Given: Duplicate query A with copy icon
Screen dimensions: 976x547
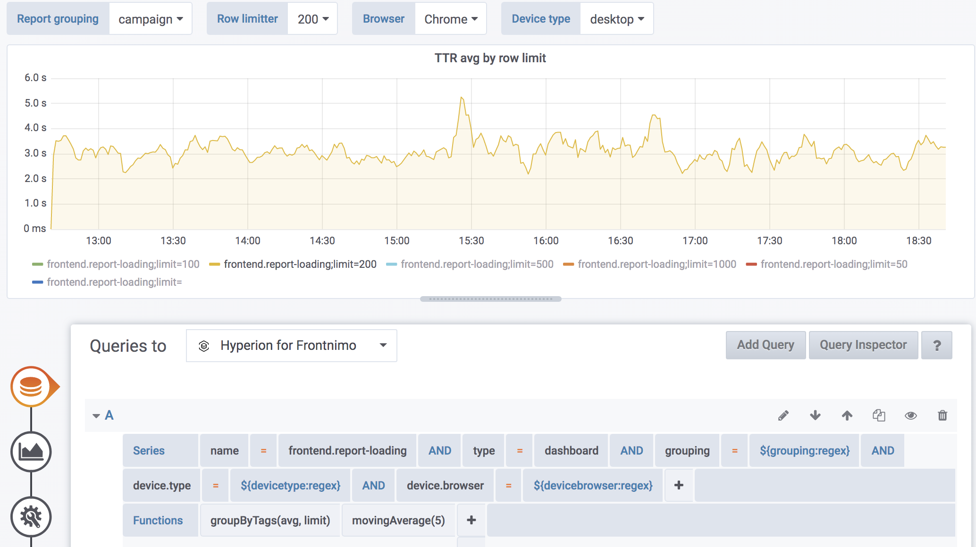Looking at the screenshot, I should point(879,415).
